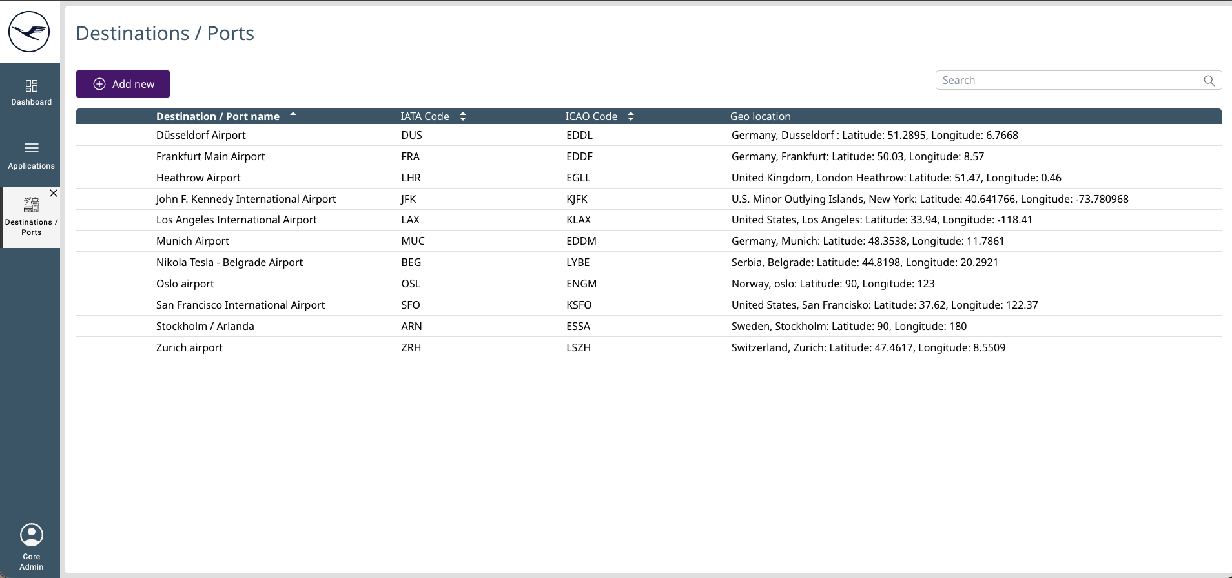Sort by Destination / Port name arrow
Viewport: 1232px width, 578px height.
[x=293, y=114]
